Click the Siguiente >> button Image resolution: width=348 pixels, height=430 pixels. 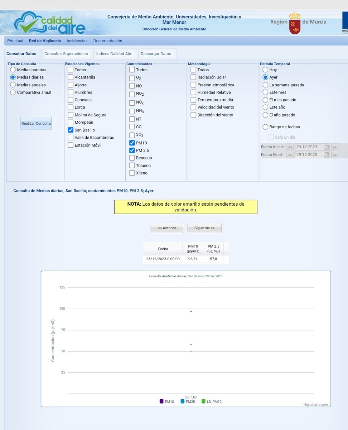205,228
